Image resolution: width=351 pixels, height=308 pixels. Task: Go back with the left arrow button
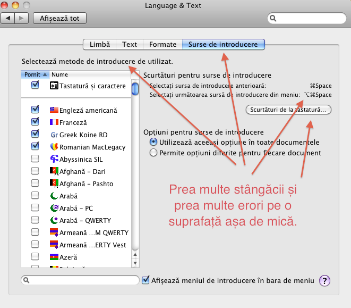[8, 18]
